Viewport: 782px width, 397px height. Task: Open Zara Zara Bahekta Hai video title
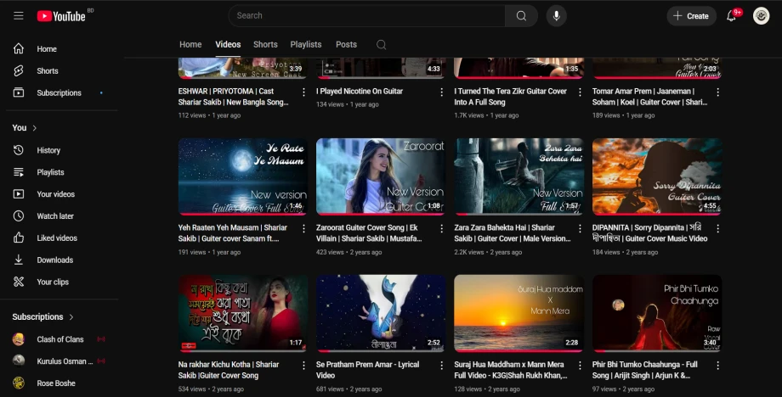click(505, 228)
